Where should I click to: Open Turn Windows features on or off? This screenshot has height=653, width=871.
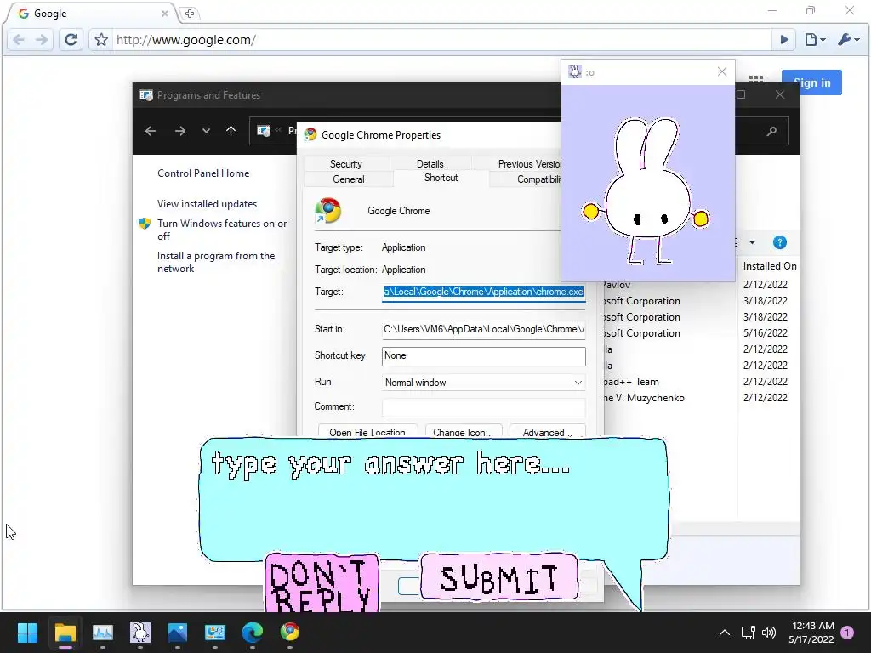222,230
